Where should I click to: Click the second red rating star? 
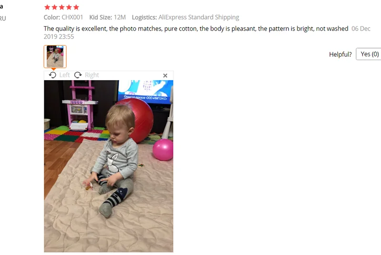pyautogui.click(x=55, y=7)
